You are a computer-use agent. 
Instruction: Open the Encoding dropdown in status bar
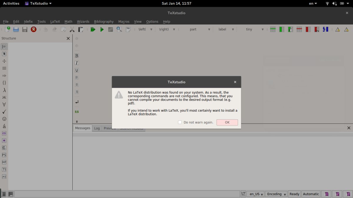[x=277, y=194]
